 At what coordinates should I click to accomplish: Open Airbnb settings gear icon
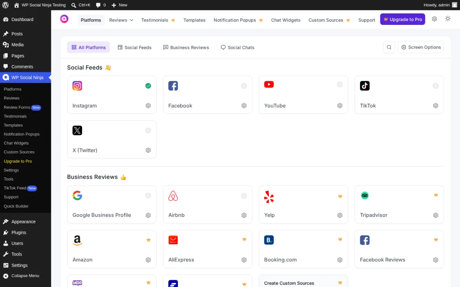[244, 215]
